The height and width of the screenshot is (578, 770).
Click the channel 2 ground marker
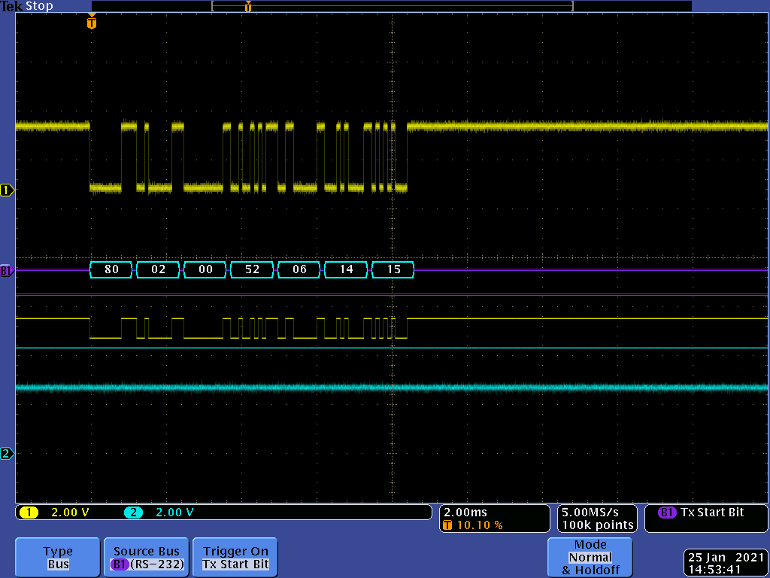(7, 454)
